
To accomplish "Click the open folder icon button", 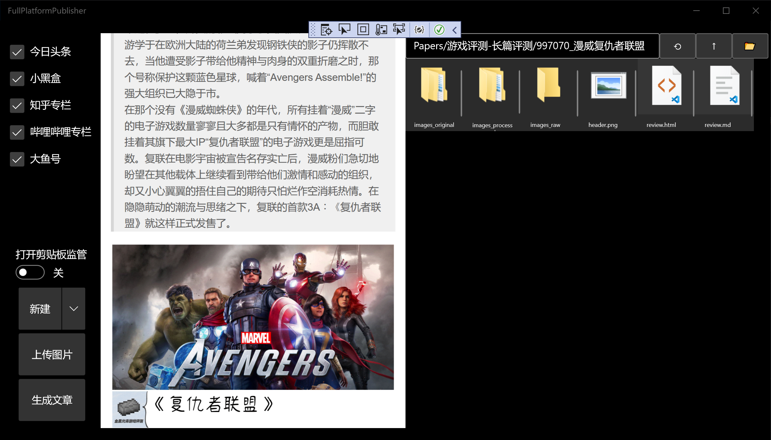I will pyautogui.click(x=749, y=46).
